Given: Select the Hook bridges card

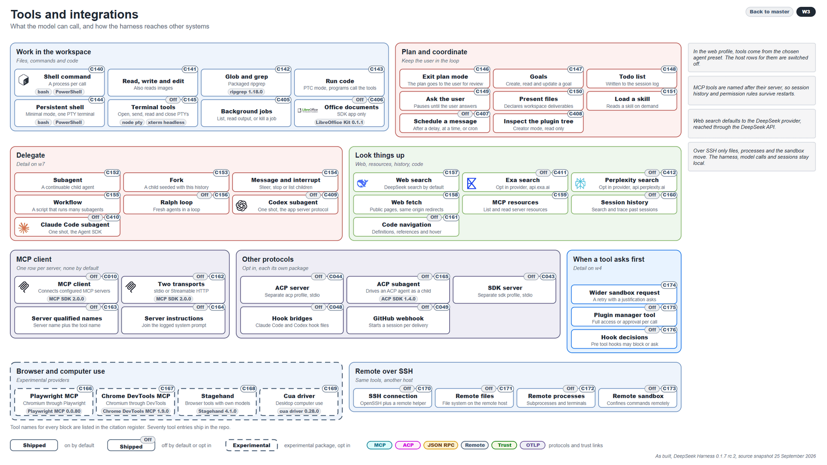Looking at the screenshot, I should 292,321.
